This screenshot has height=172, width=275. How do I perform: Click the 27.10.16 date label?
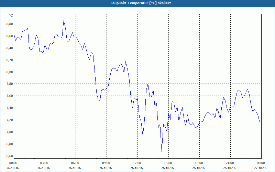(260, 168)
